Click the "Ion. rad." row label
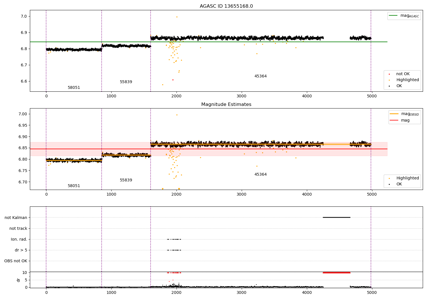This screenshot has width=427, height=299. (x=19, y=239)
